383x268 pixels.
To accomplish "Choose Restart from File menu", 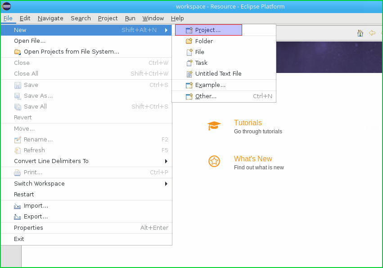I will pyautogui.click(x=86, y=195).
